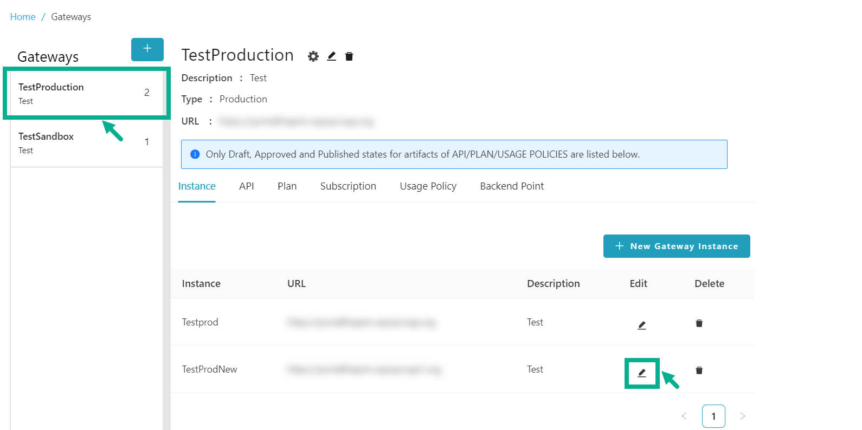Go to the previous page of instances

684,416
